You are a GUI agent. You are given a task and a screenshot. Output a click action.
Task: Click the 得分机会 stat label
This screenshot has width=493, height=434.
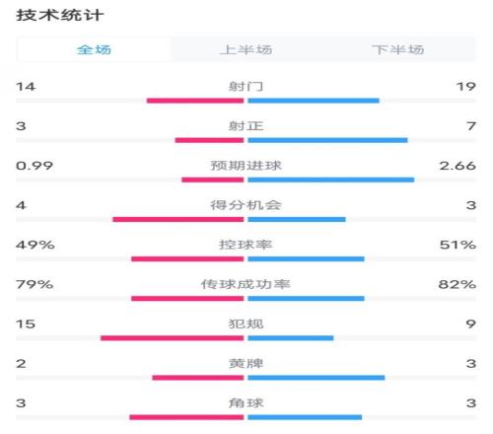(246, 205)
